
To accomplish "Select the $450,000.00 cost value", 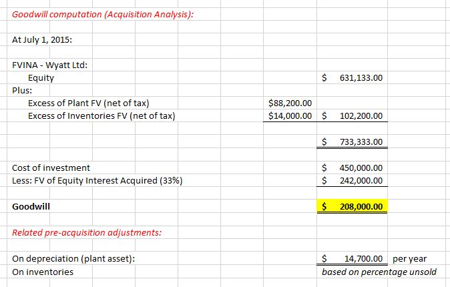I will coord(353,168).
